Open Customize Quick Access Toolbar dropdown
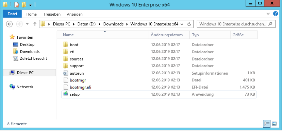Screen dimensions: 283x131 click(30, 5)
